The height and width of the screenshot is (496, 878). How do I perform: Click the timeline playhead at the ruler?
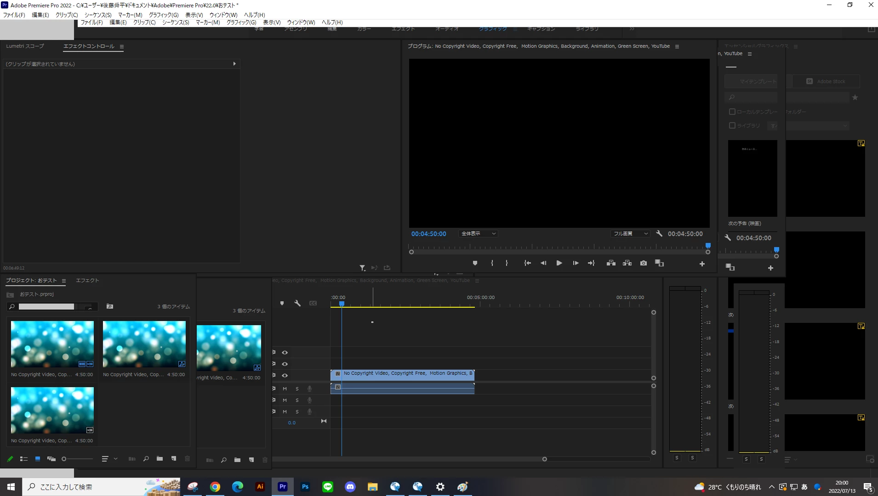342,304
